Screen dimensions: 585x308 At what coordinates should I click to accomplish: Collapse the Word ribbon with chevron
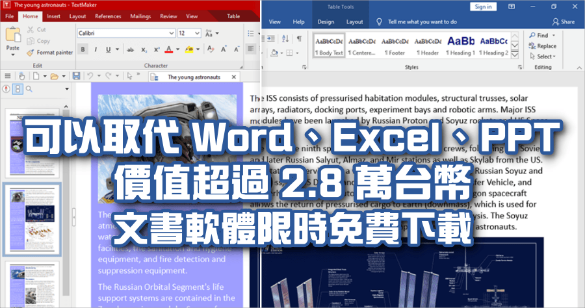[x=579, y=68]
